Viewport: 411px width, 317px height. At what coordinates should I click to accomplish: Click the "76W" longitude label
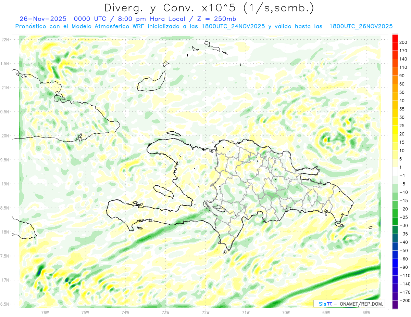[45, 312]
